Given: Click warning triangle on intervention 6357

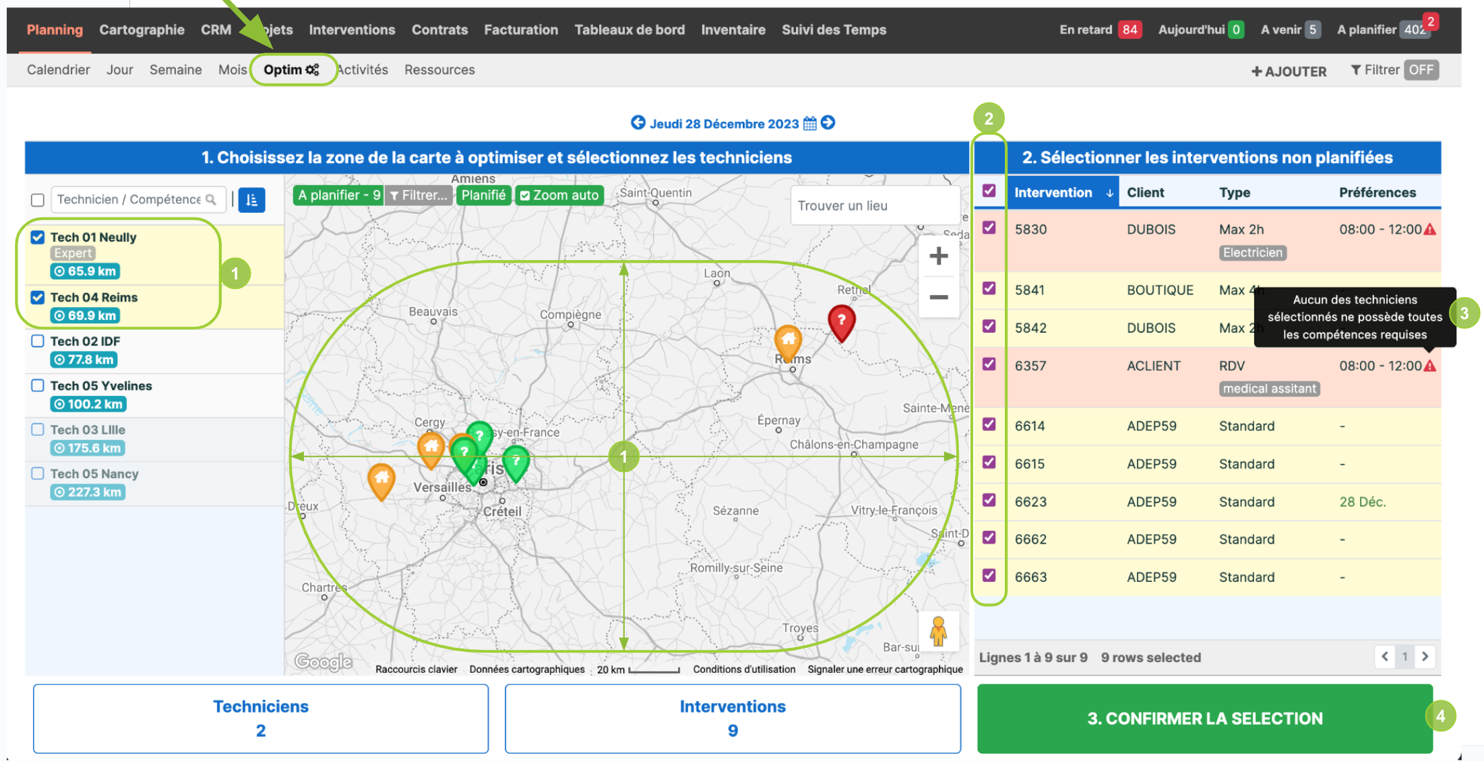Looking at the screenshot, I should [x=1430, y=366].
